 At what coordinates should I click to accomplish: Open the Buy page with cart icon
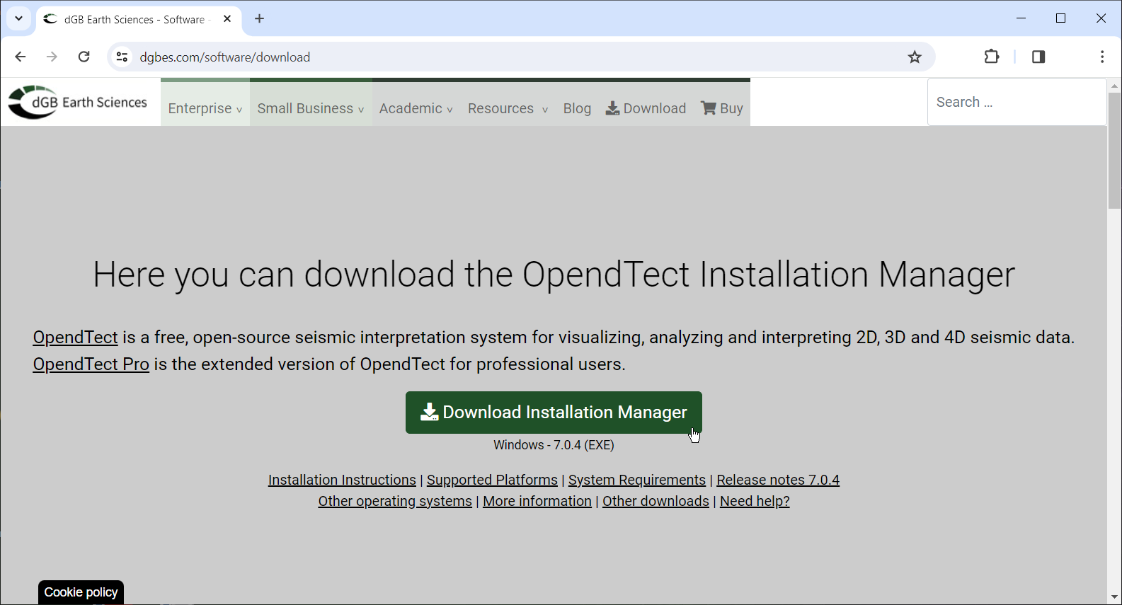[722, 108]
